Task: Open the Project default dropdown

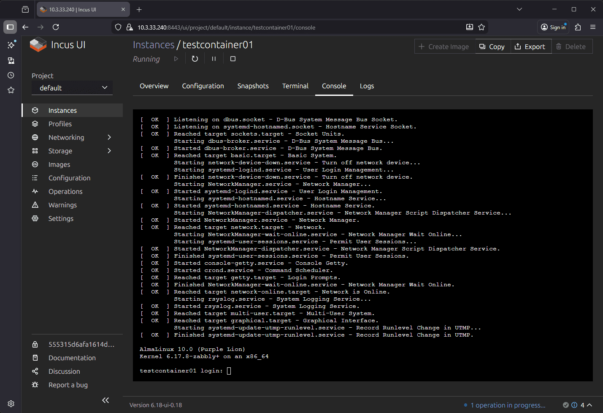Action: point(72,87)
